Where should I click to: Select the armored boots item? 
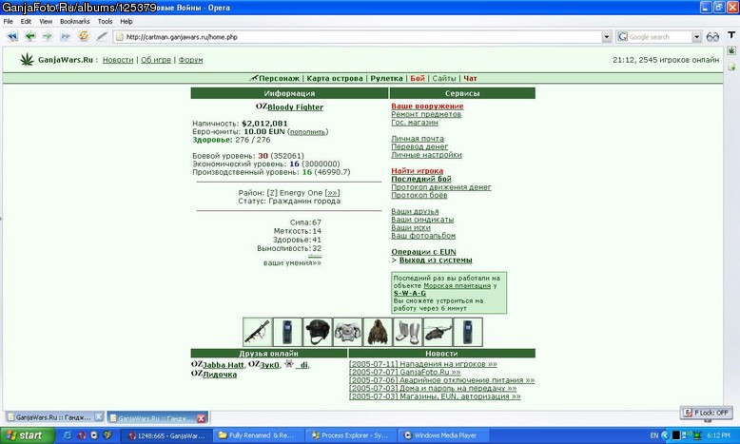click(x=408, y=332)
